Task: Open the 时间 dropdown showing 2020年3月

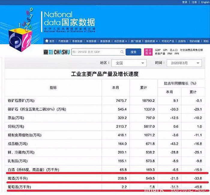Action: (x=184, y=63)
